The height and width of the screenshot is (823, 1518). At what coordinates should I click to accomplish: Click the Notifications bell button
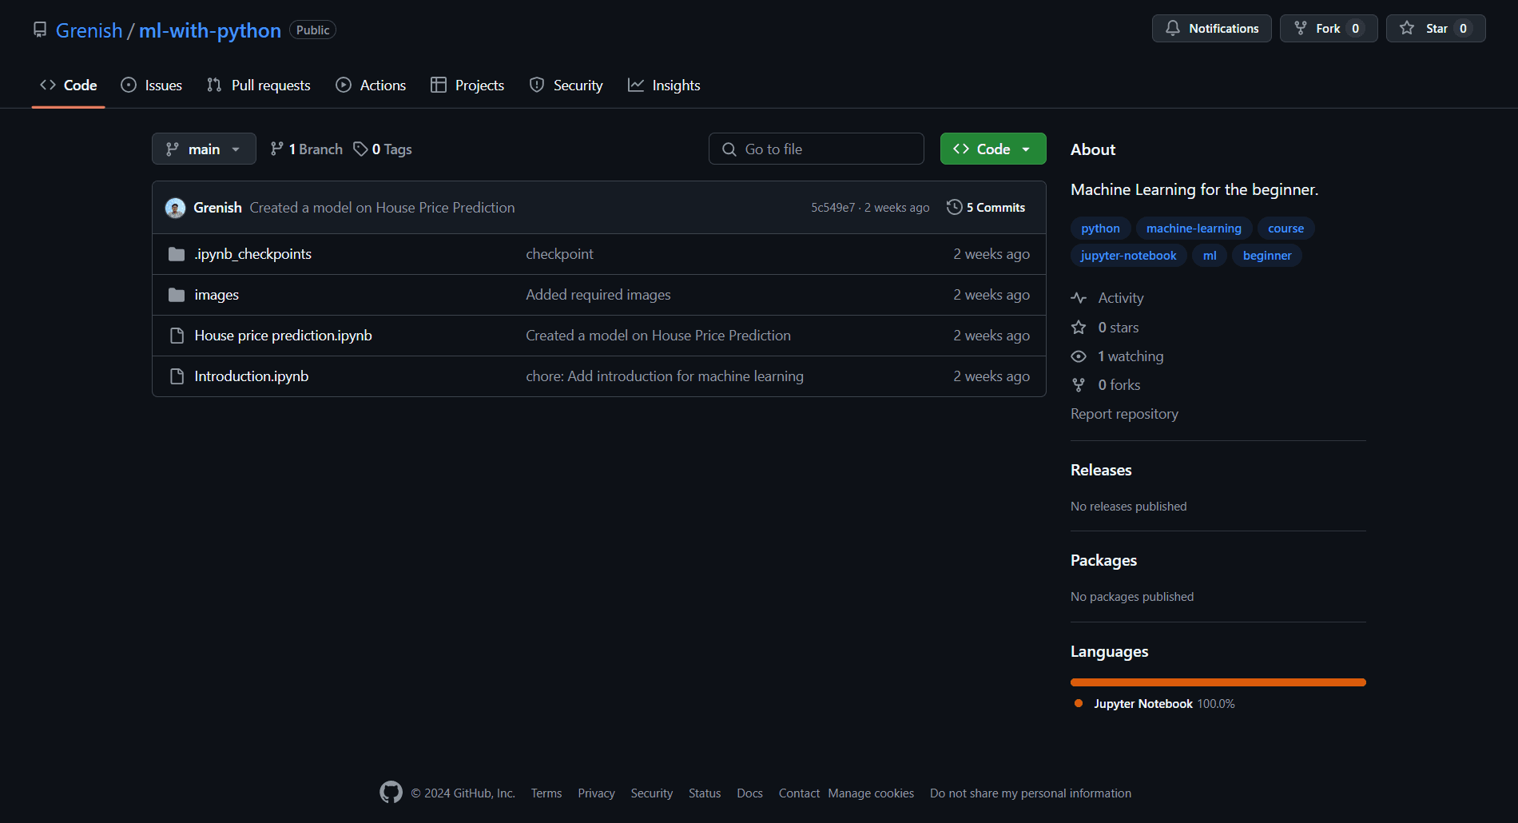tap(1211, 29)
